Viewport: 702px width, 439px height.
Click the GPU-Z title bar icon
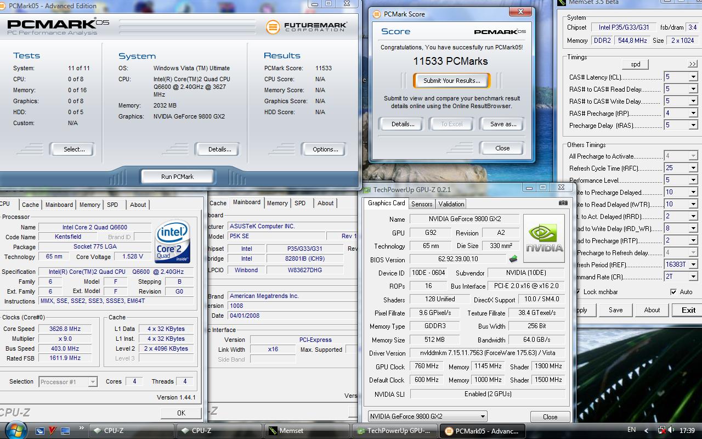point(367,190)
